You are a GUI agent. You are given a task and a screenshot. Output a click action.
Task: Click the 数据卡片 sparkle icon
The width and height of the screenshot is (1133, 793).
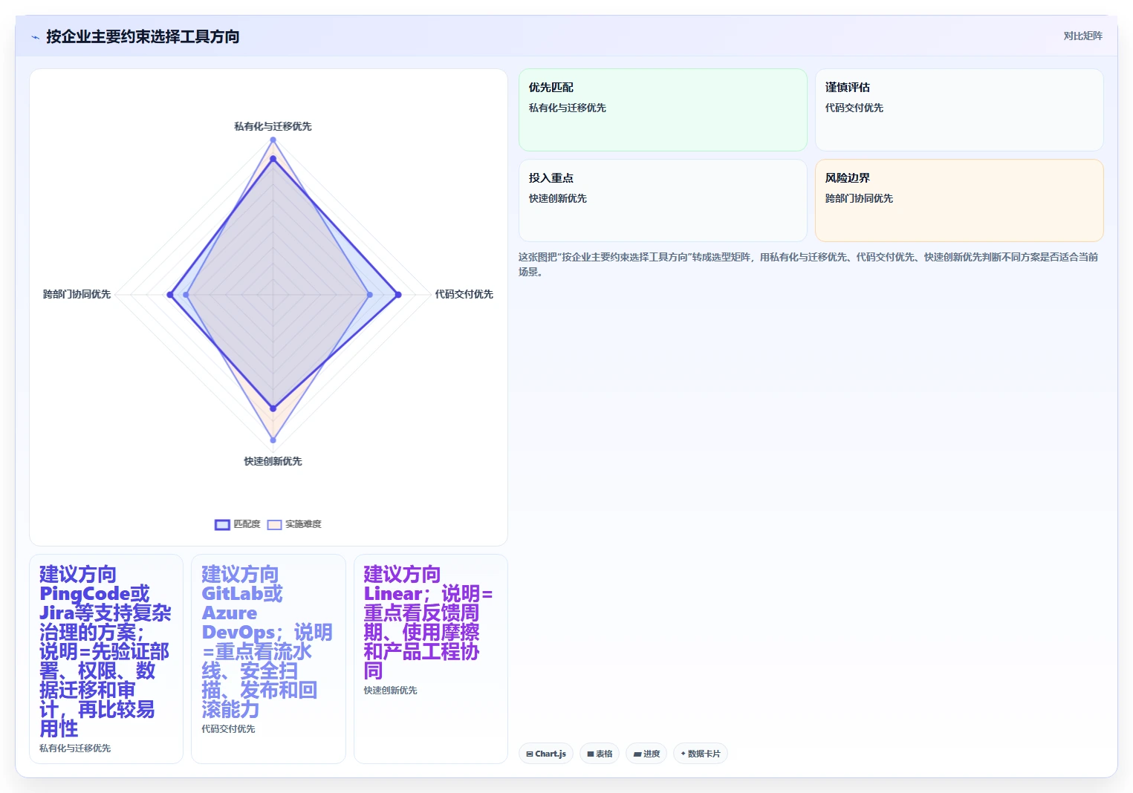[684, 754]
